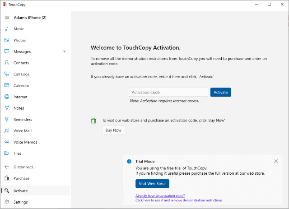Click the Purchase shopping bag icon
This screenshot has height=209, width=289.
tap(7, 178)
